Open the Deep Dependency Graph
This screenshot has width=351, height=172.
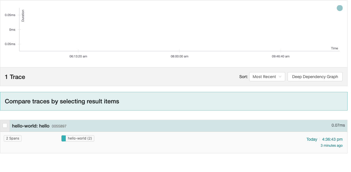[x=315, y=77]
